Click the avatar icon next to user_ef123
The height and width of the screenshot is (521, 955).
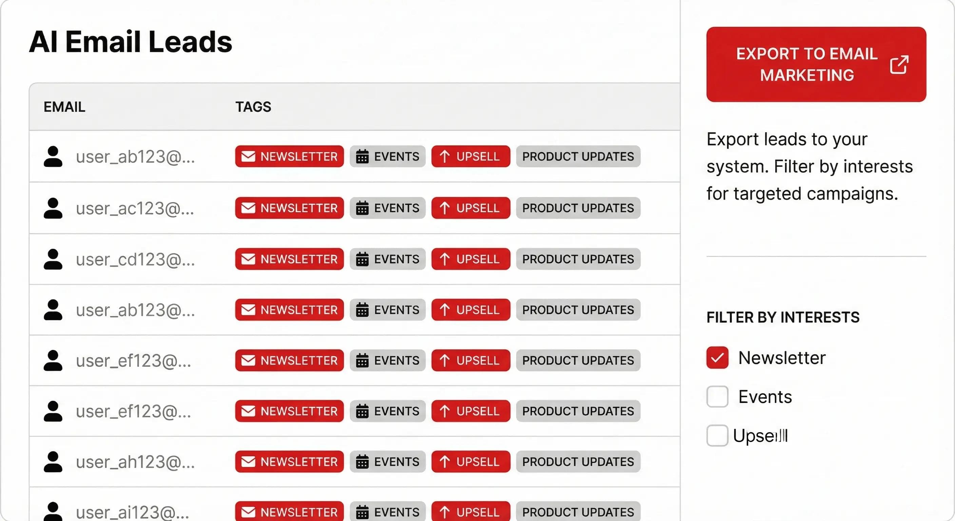[x=54, y=360]
